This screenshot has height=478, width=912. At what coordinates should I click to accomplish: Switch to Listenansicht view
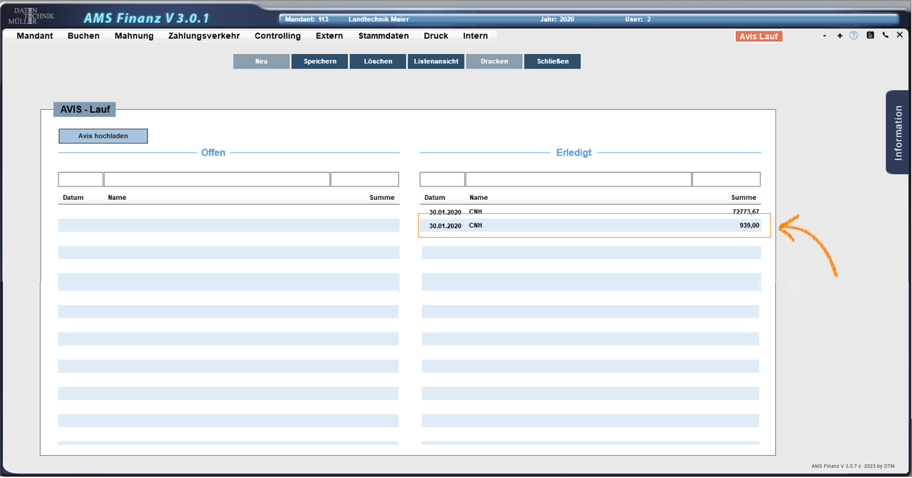coord(436,61)
